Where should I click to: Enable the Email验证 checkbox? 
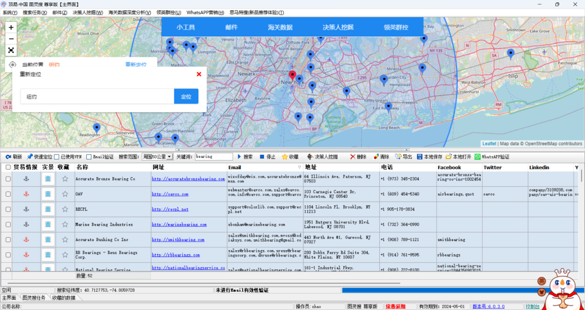[x=89, y=157]
